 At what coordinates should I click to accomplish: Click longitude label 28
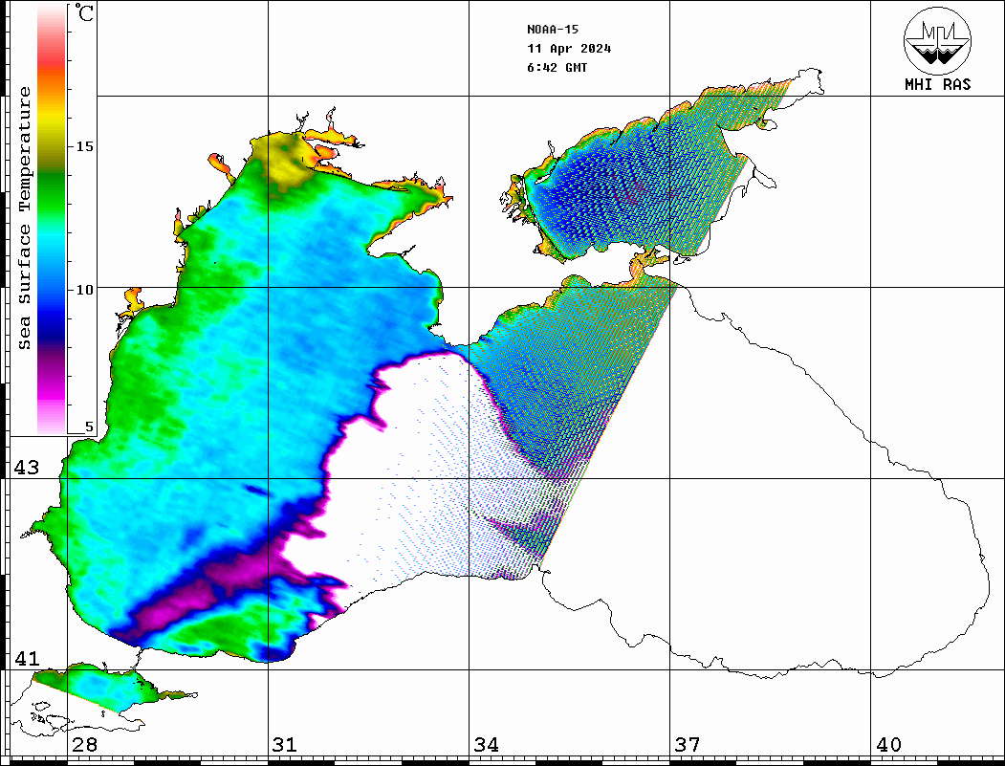85,745
